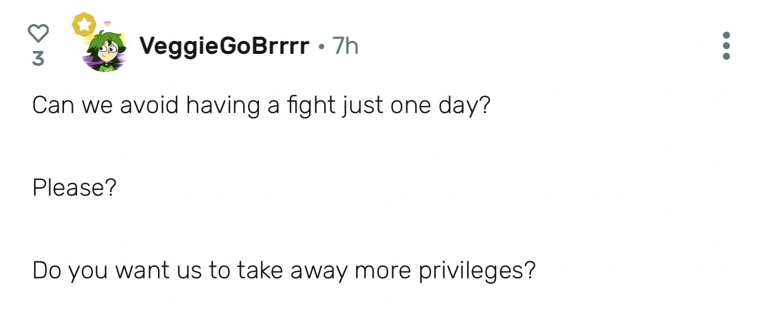Click the "Please?" line of the comment
The height and width of the screenshot is (310, 757).
click(x=75, y=188)
